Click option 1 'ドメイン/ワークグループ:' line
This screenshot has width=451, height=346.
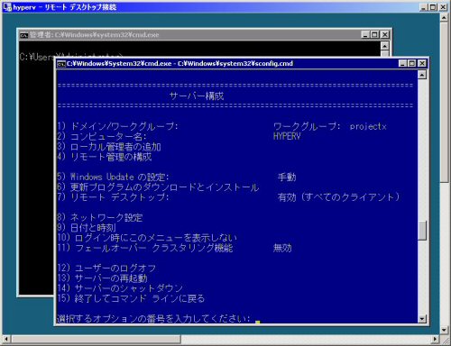tap(117, 126)
